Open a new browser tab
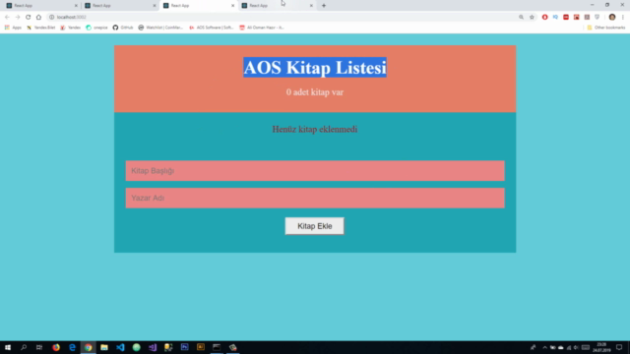 pyautogui.click(x=324, y=6)
